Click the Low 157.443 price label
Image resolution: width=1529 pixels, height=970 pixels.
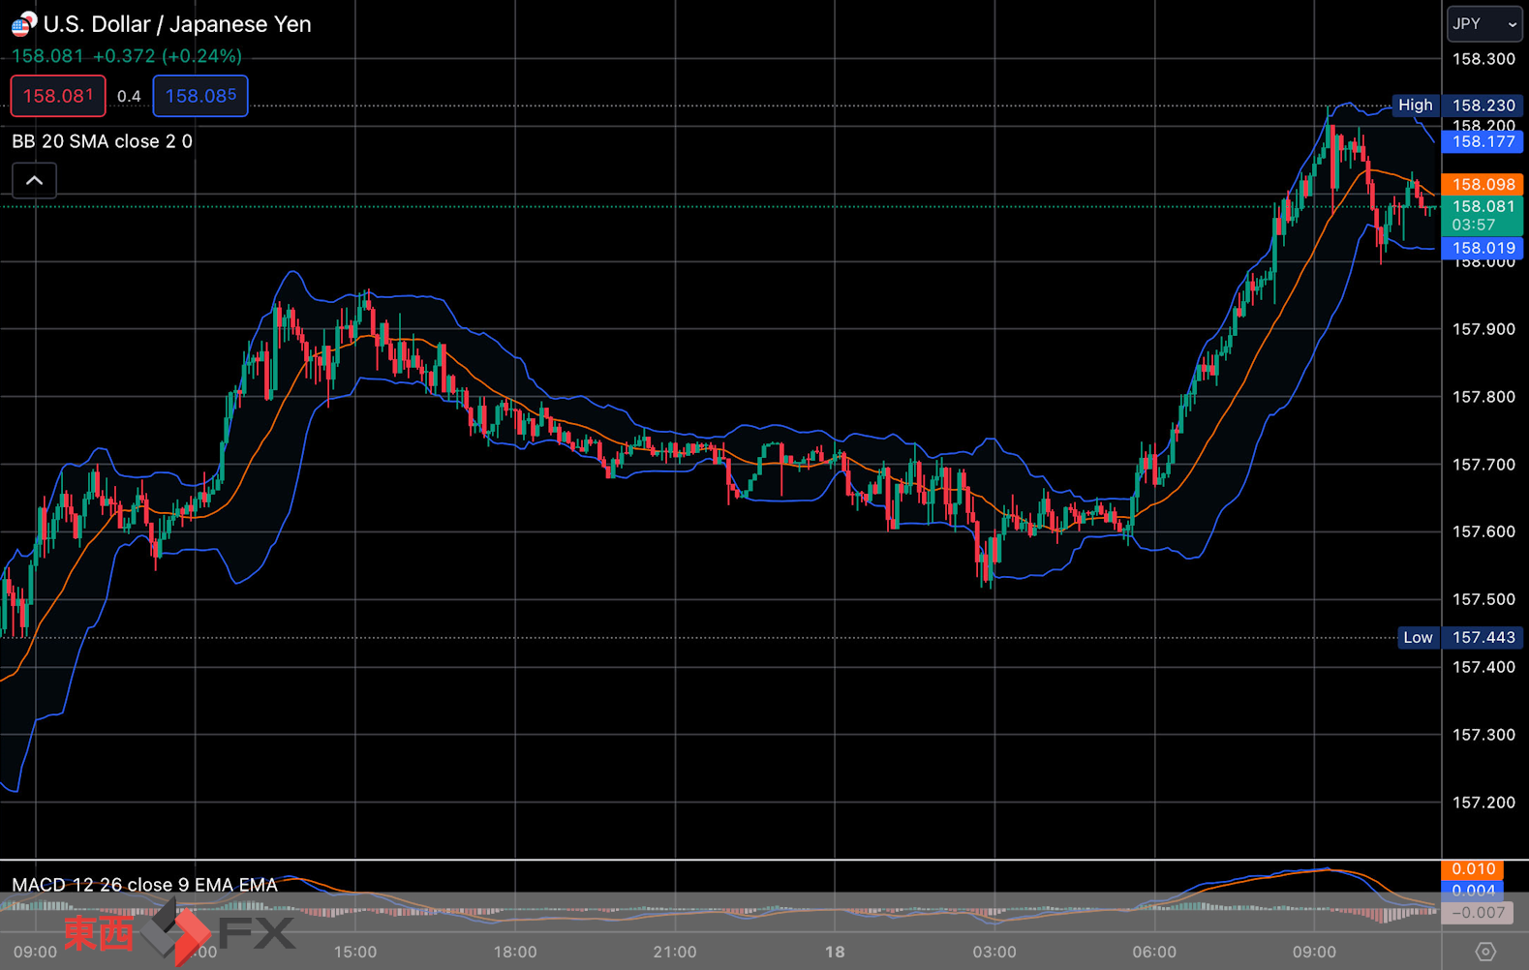click(x=1461, y=637)
